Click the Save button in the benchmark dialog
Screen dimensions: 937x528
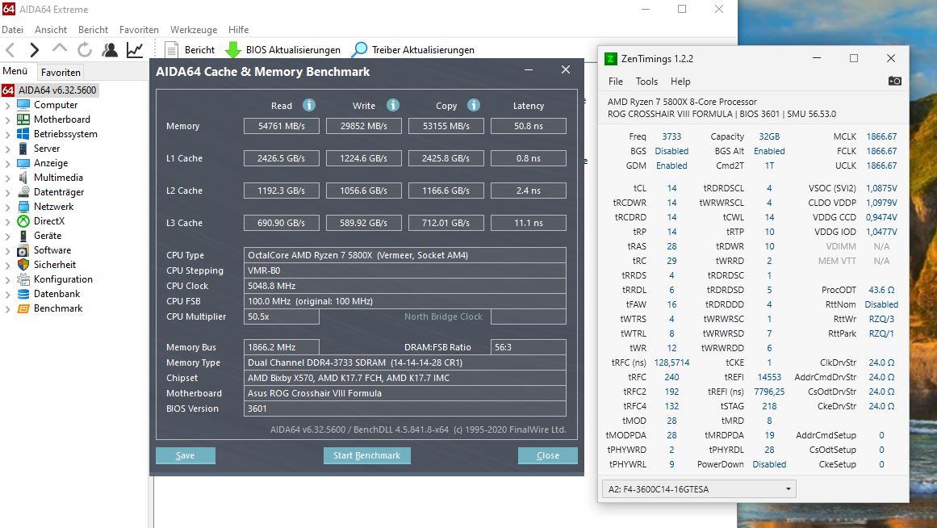186,455
